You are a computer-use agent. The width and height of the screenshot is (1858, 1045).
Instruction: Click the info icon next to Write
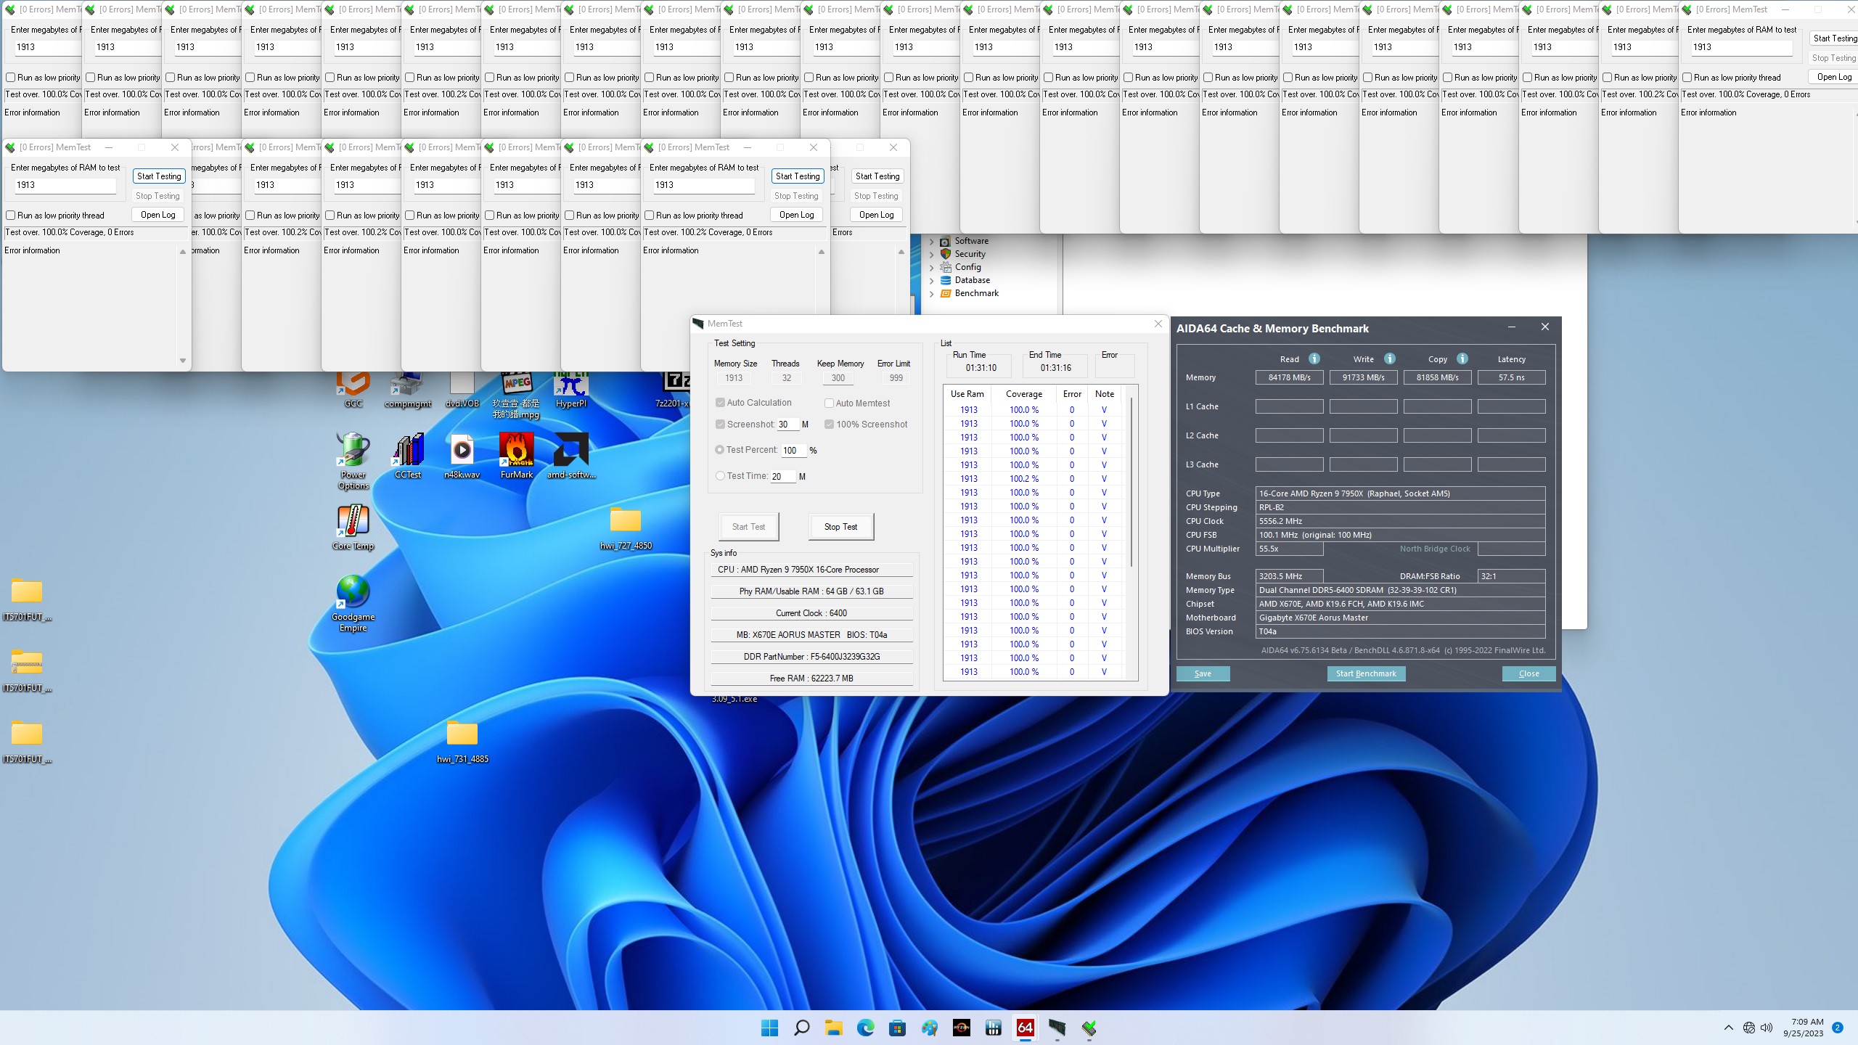pos(1390,358)
